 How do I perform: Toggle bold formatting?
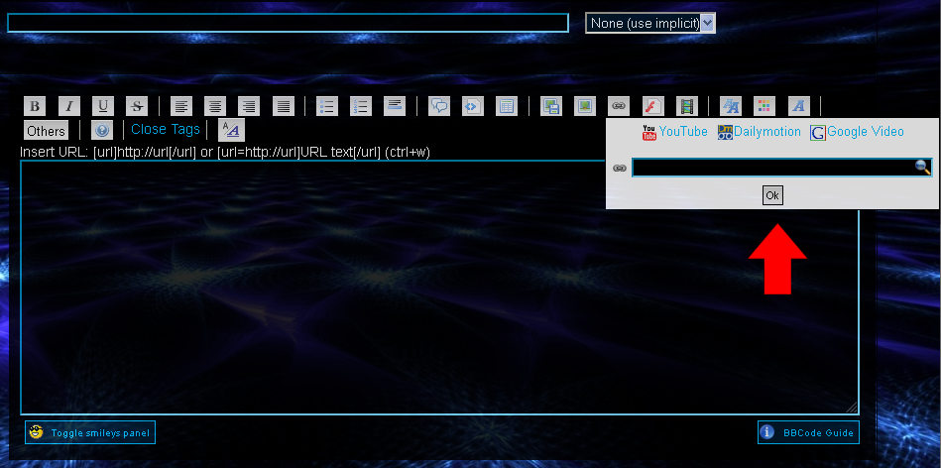(x=35, y=107)
